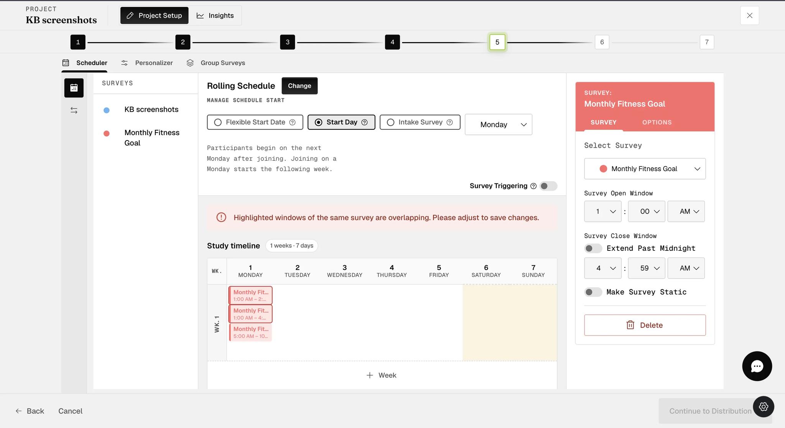The height and width of the screenshot is (428, 785).
Task: Click the Delete survey button
Action: click(x=645, y=325)
